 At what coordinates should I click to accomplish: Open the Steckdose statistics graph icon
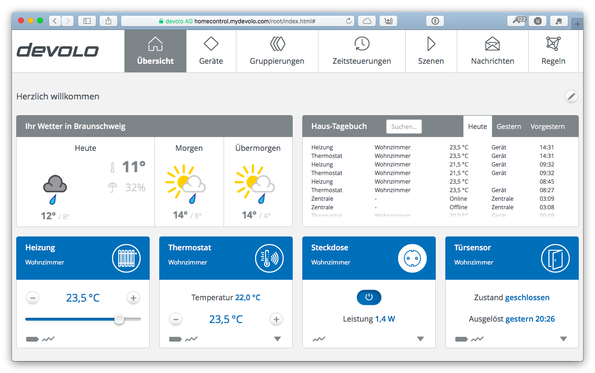[319, 339]
